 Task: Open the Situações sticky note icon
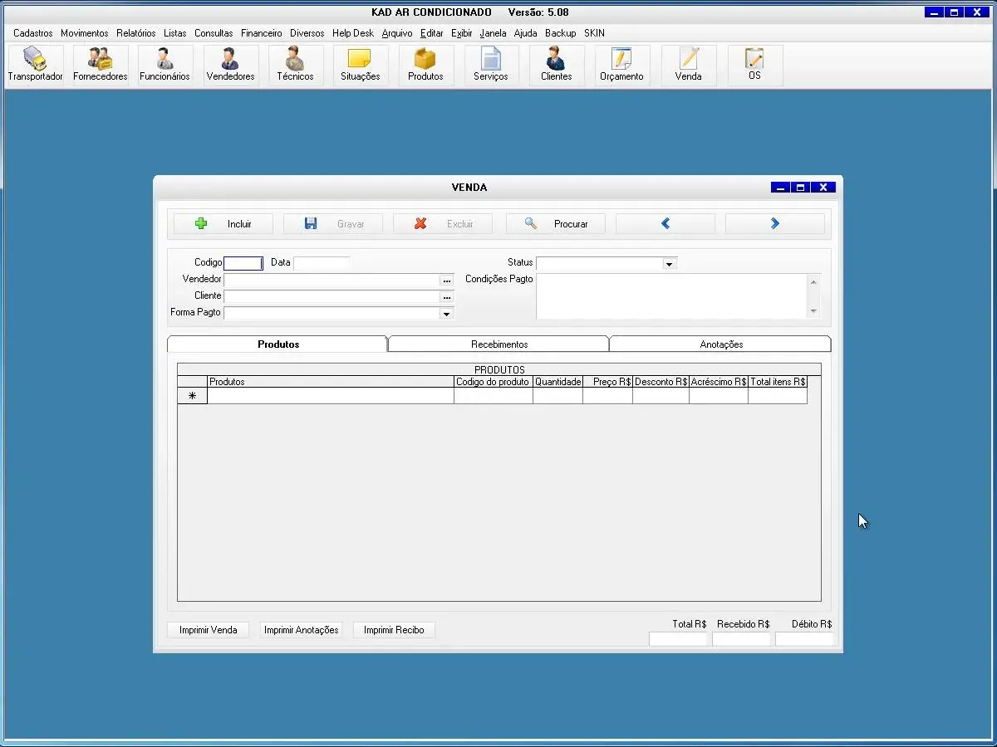click(360, 65)
